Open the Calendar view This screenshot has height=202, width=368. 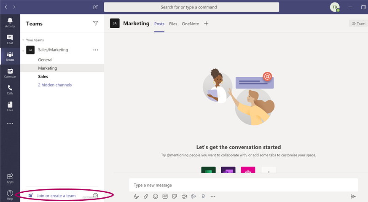coord(10,73)
